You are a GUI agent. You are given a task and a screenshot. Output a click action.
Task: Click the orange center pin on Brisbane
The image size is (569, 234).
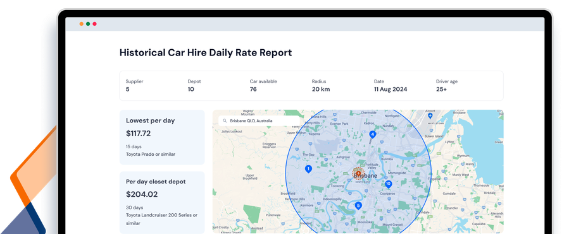coord(358,173)
